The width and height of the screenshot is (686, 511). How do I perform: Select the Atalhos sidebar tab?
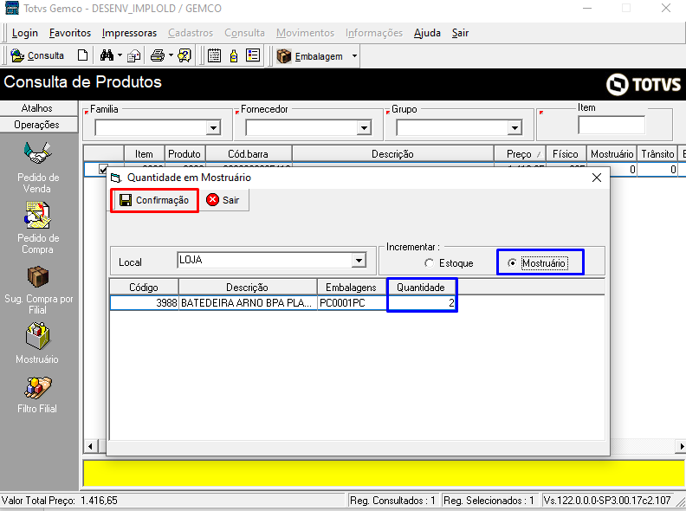pyautogui.click(x=39, y=108)
